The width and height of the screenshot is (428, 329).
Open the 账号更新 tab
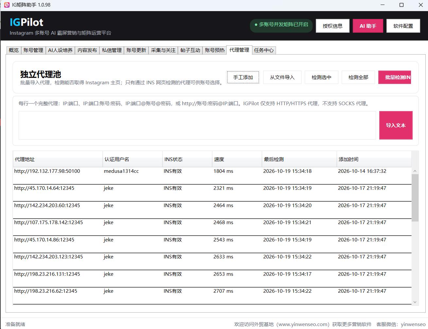point(136,50)
